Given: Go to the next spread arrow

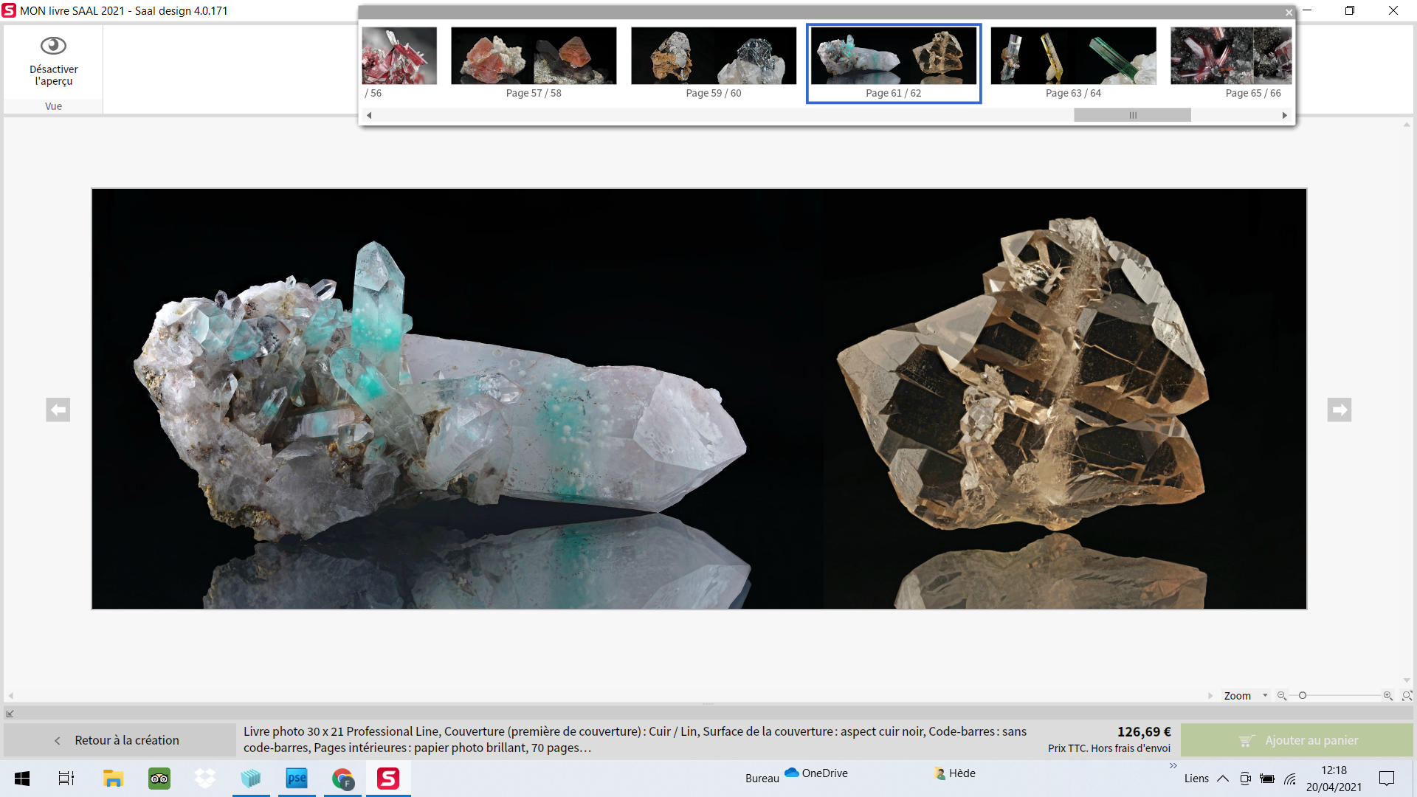Looking at the screenshot, I should click(x=1339, y=410).
